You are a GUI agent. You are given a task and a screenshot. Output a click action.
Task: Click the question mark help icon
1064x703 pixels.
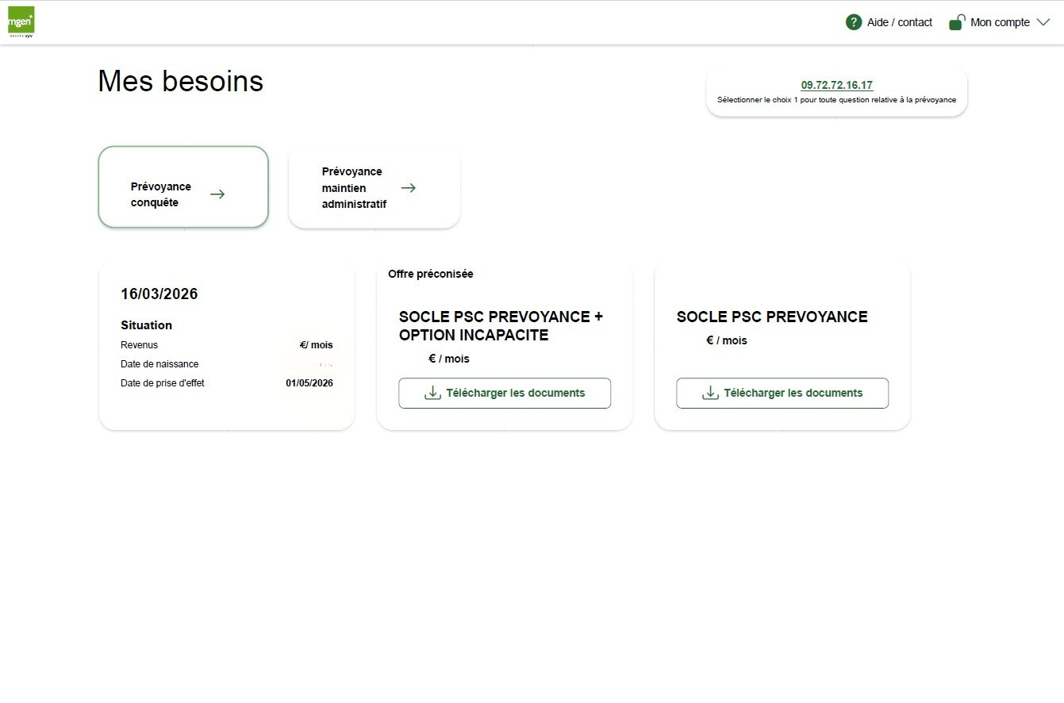point(854,22)
